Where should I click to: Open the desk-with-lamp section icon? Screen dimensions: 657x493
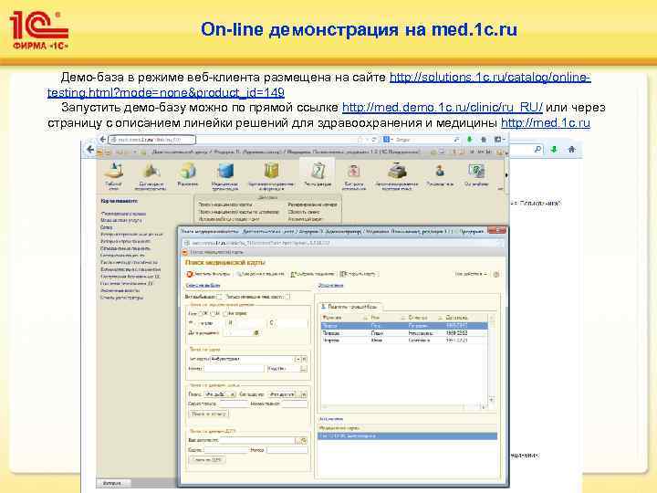tap(113, 170)
